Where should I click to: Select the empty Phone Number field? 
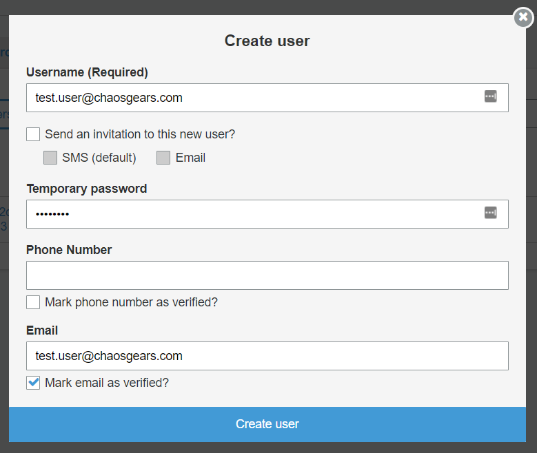(267, 275)
